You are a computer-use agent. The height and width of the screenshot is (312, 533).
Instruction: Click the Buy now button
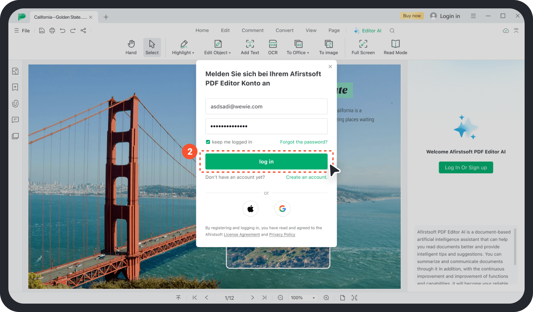[x=412, y=16]
